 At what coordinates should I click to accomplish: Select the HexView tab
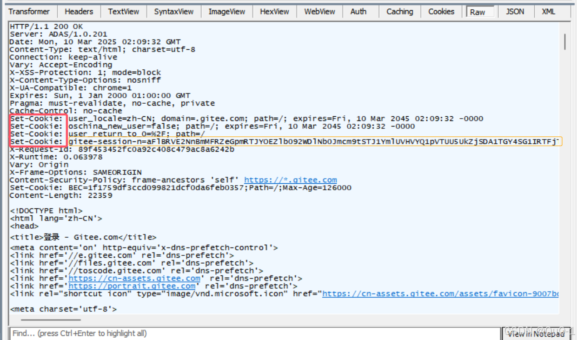(x=274, y=12)
